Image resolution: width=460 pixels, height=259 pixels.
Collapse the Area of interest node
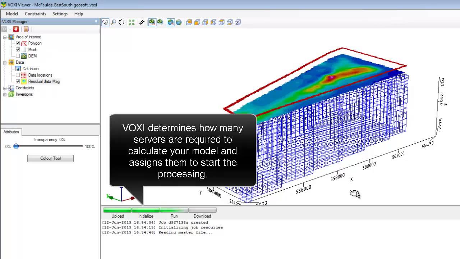(x=5, y=37)
